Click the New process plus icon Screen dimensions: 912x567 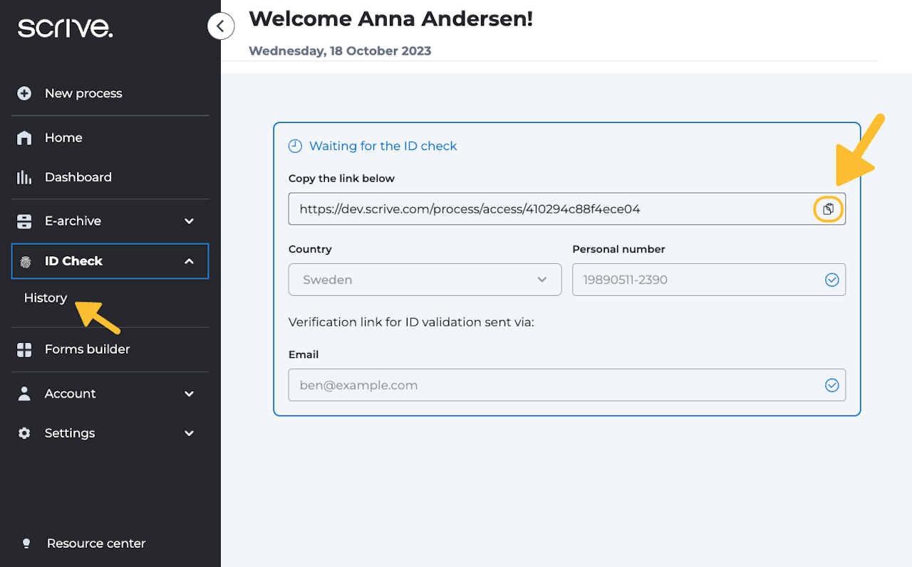coord(24,93)
